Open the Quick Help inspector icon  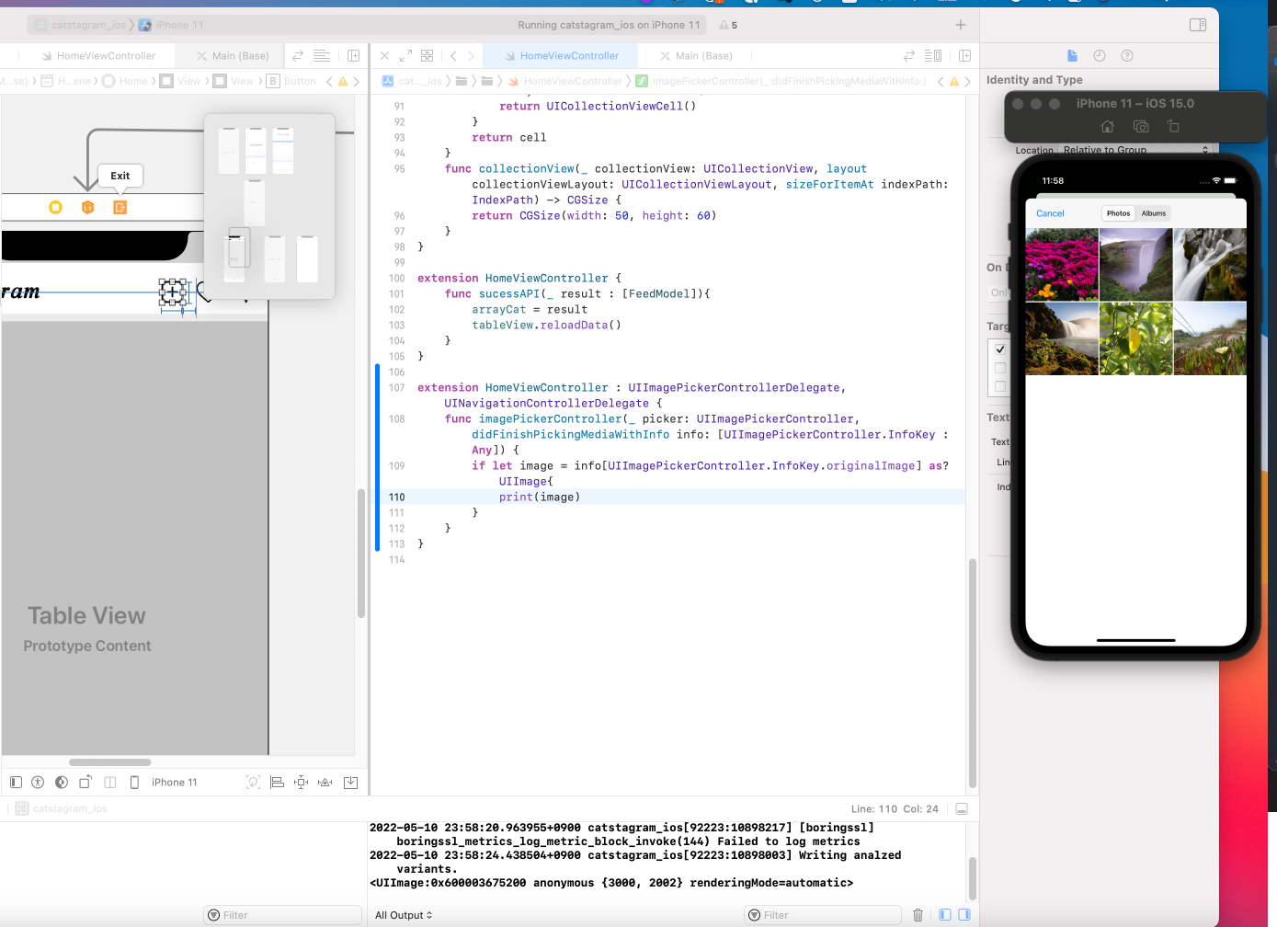click(1127, 56)
